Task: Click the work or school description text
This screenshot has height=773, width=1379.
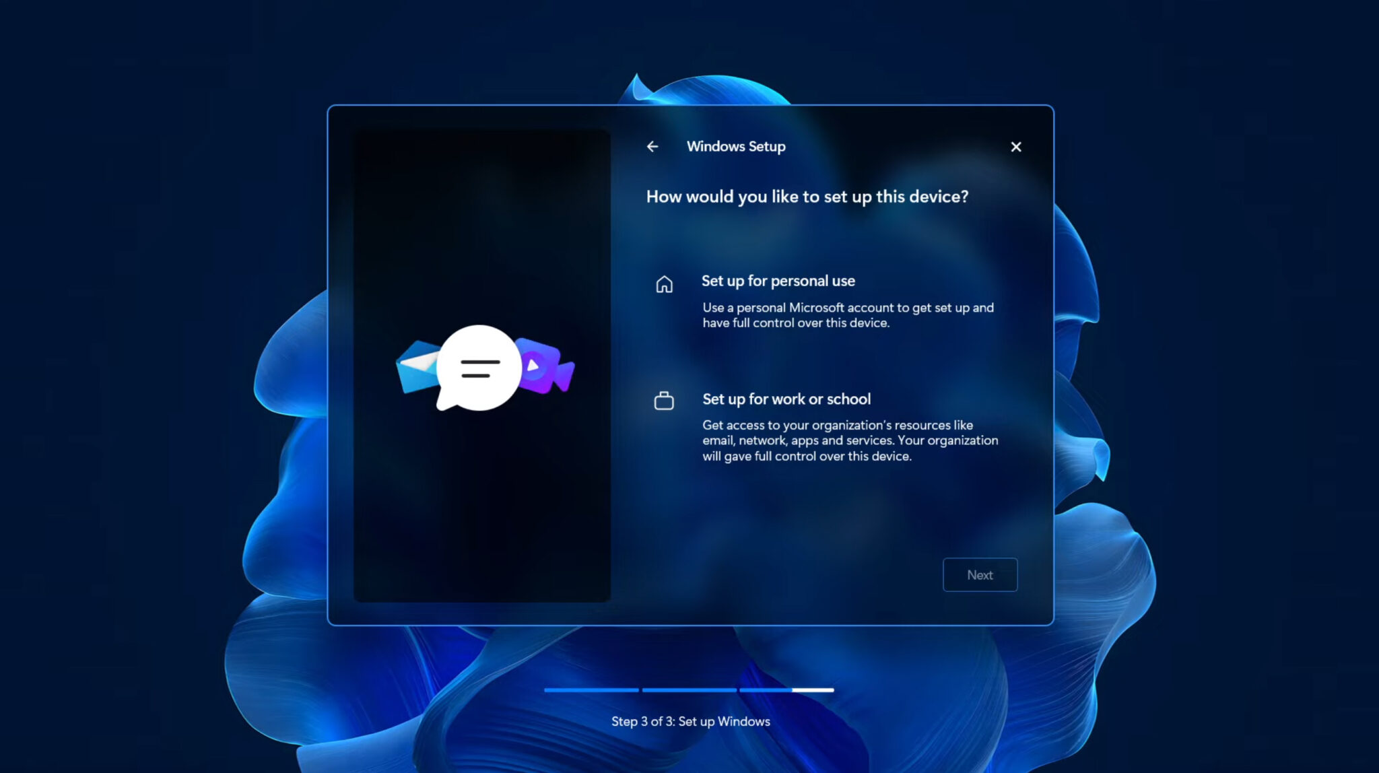Action: click(850, 440)
